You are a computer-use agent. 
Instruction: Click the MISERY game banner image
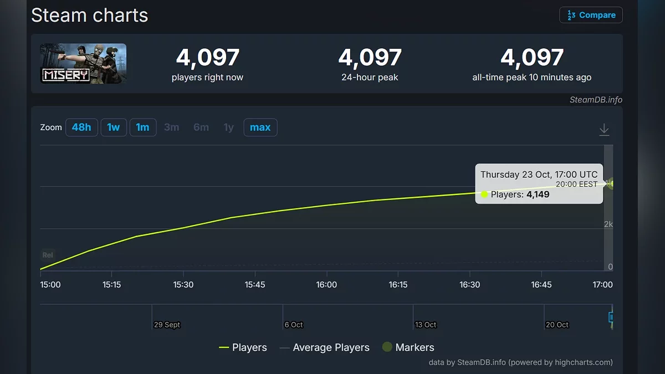click(x=83, y=64)
